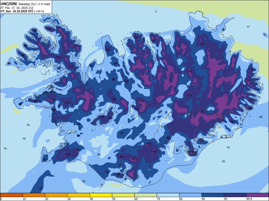
Task: Click the dark orange 0–10 legend swatch
Action: 11,195
